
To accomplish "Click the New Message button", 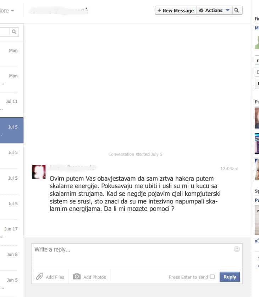I will click(176, 10).
